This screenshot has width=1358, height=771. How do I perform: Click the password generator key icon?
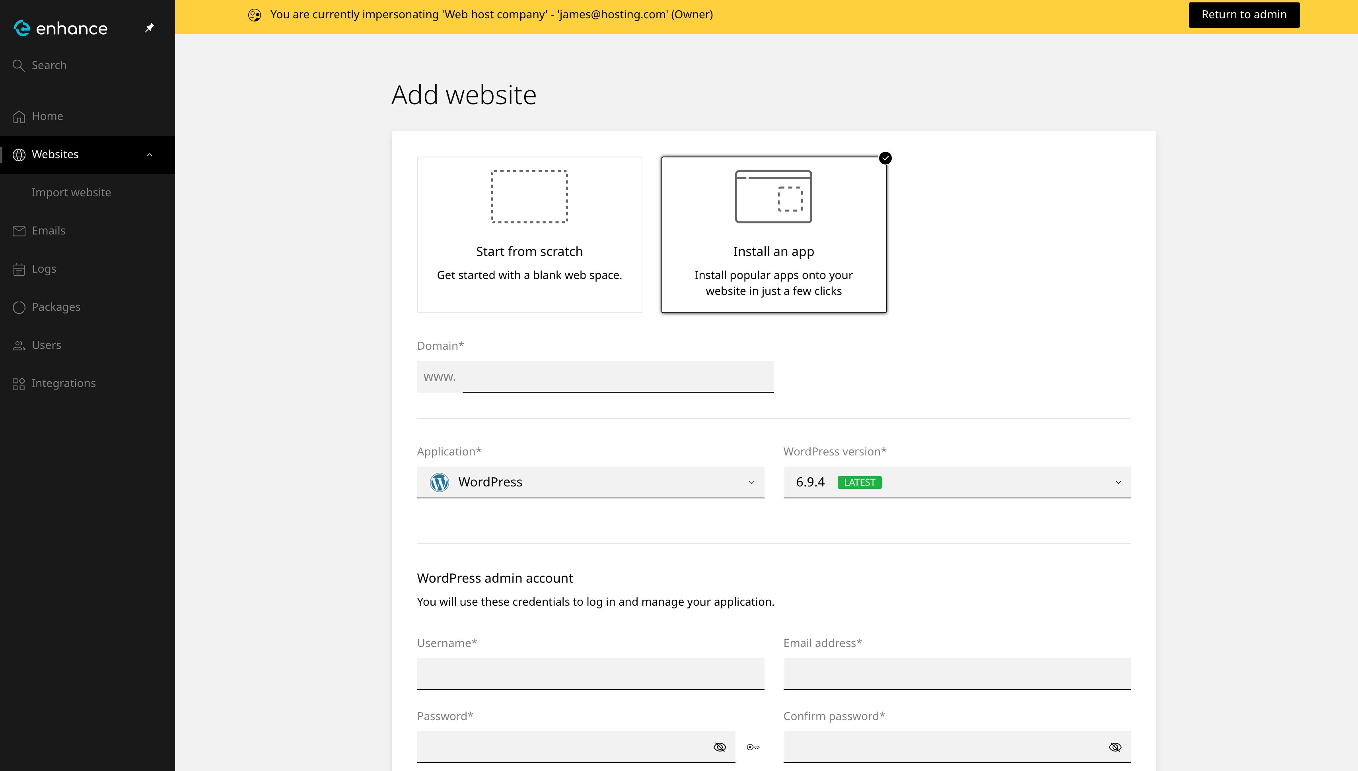(753, 747)
